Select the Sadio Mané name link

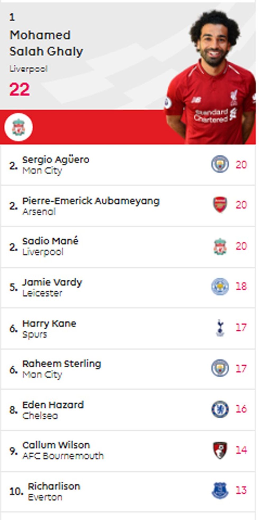50,241
